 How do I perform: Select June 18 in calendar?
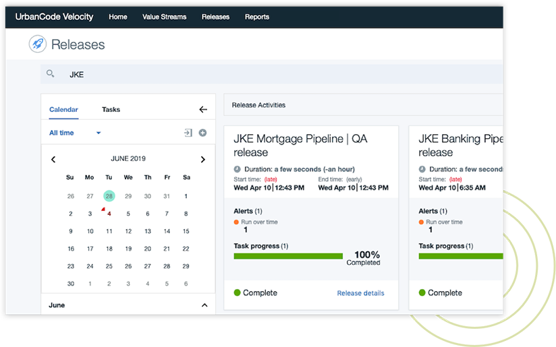109,249
